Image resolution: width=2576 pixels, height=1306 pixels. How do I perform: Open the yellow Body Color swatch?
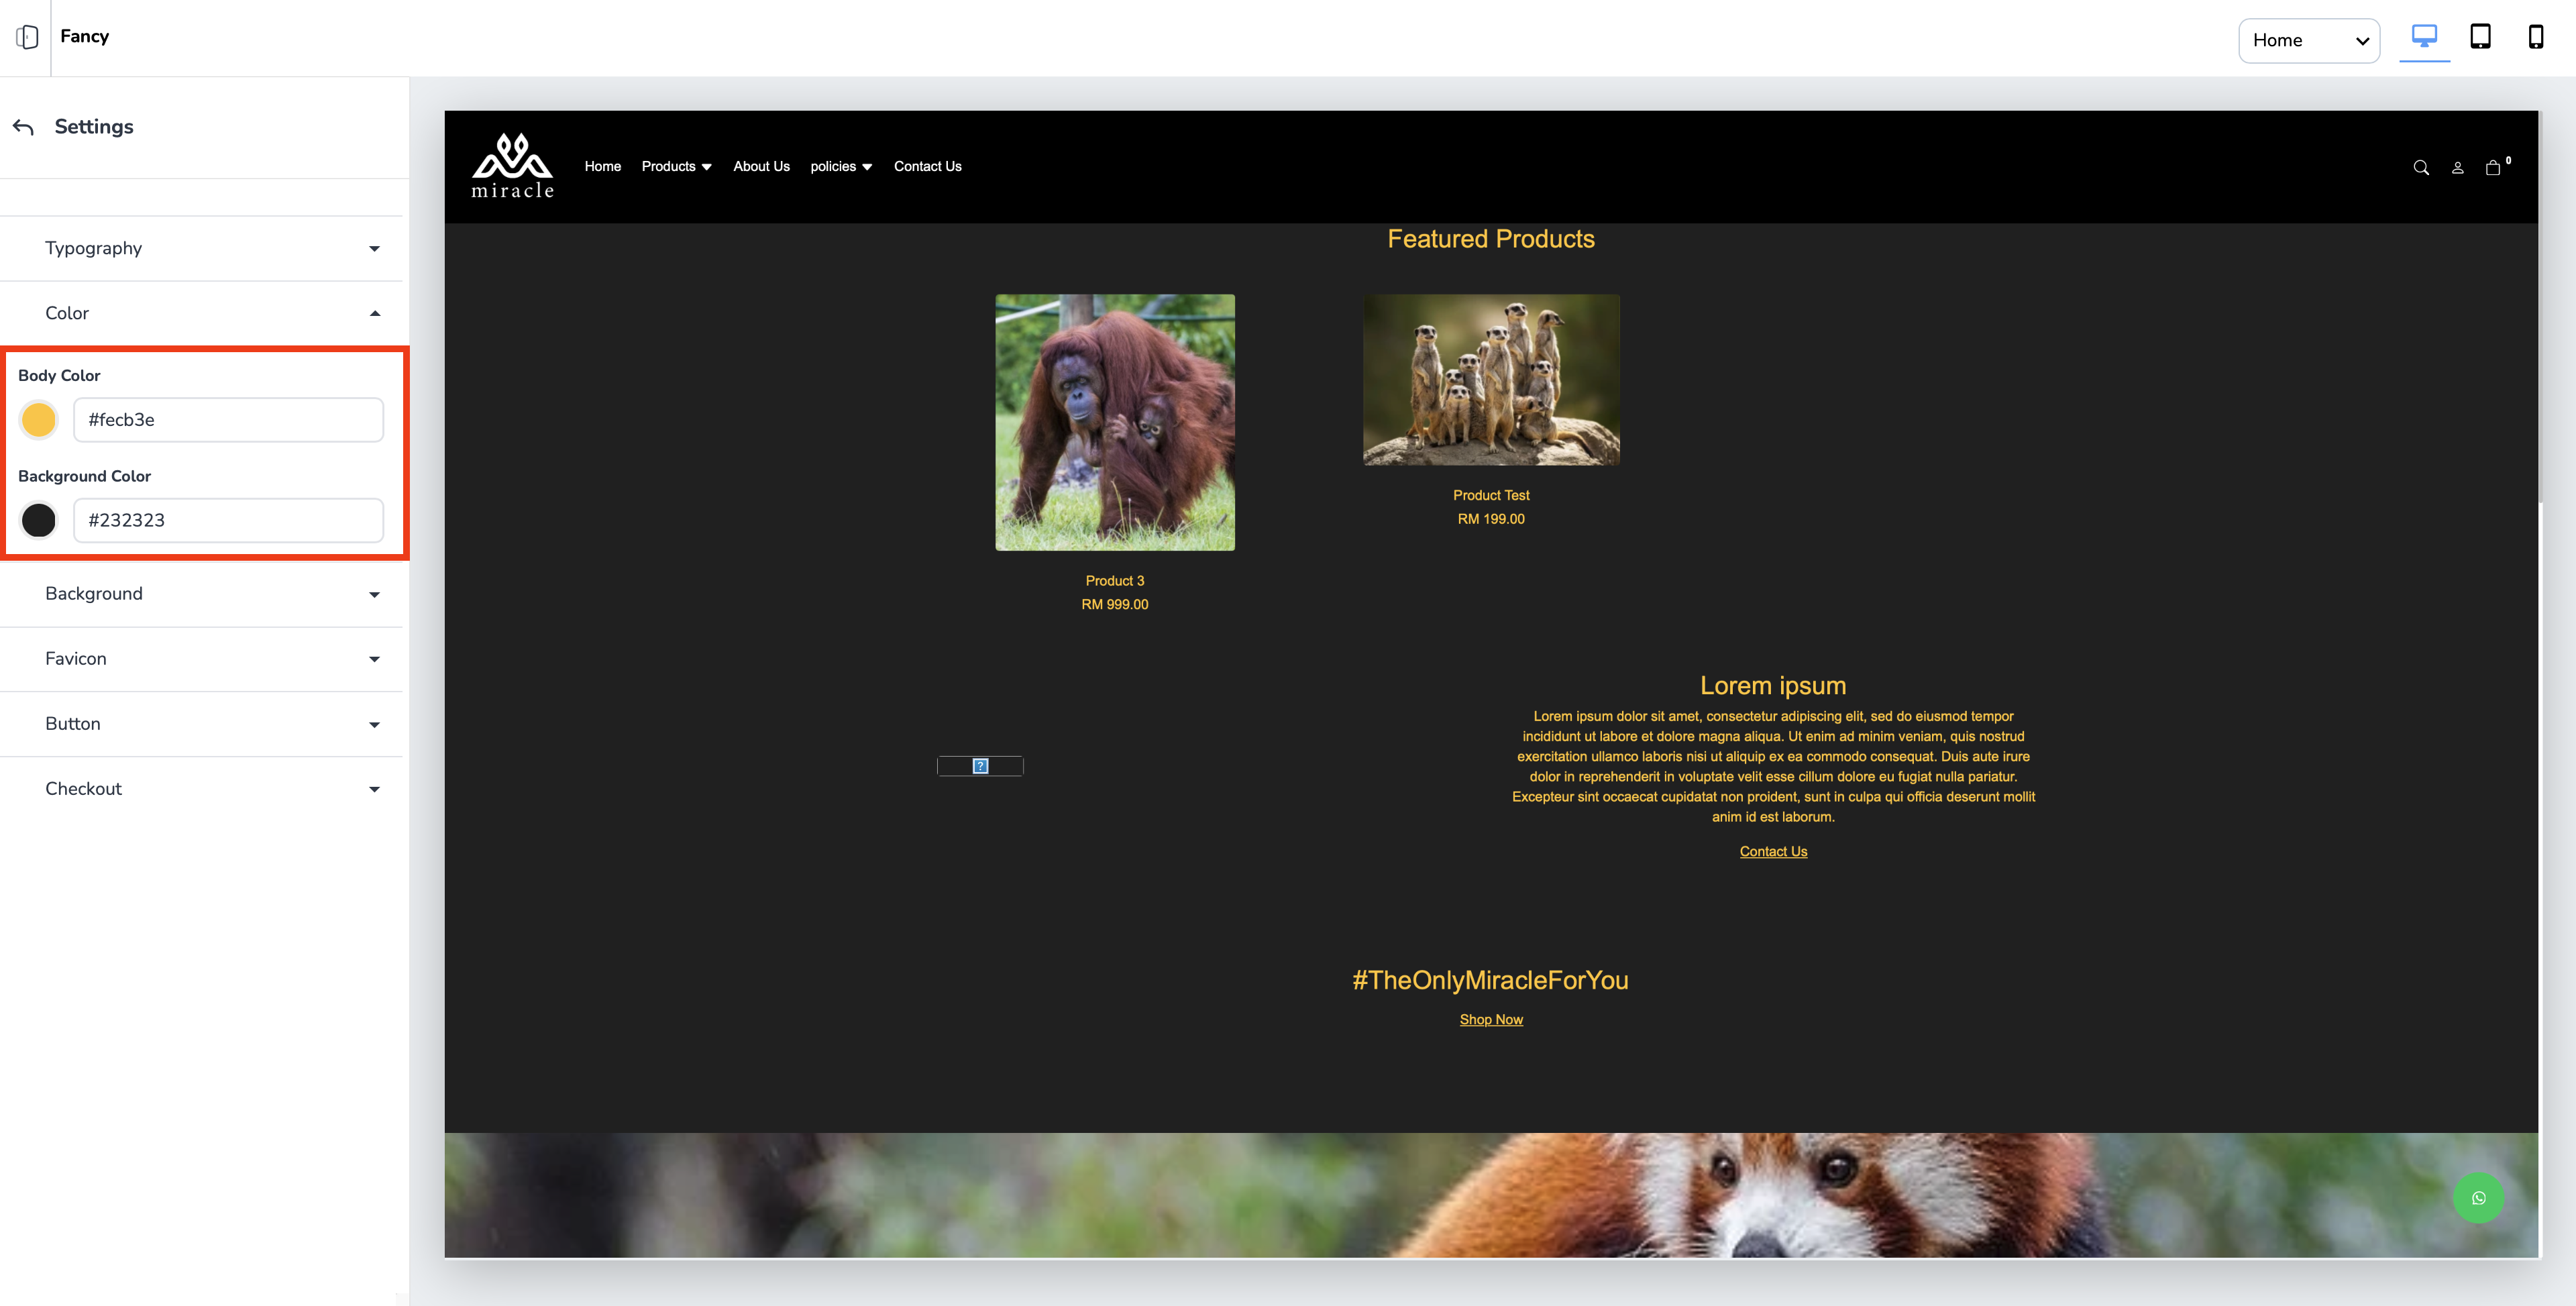[x=39, y=420]
